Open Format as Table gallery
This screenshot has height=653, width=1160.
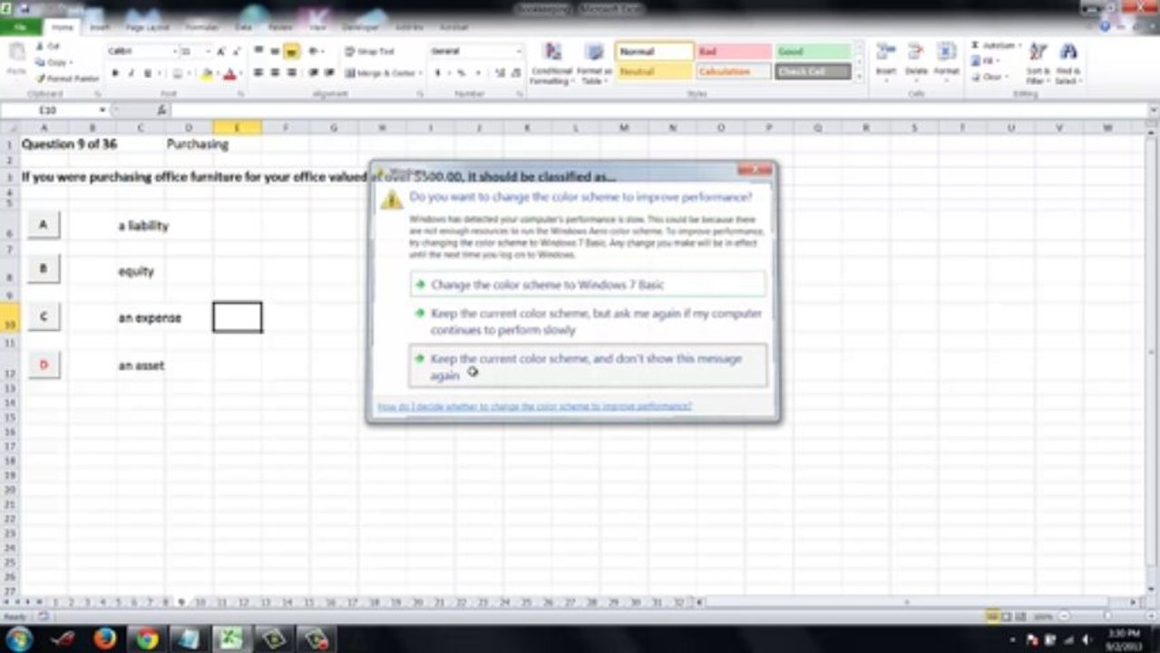pyautogui.click(x=593, y=63)
